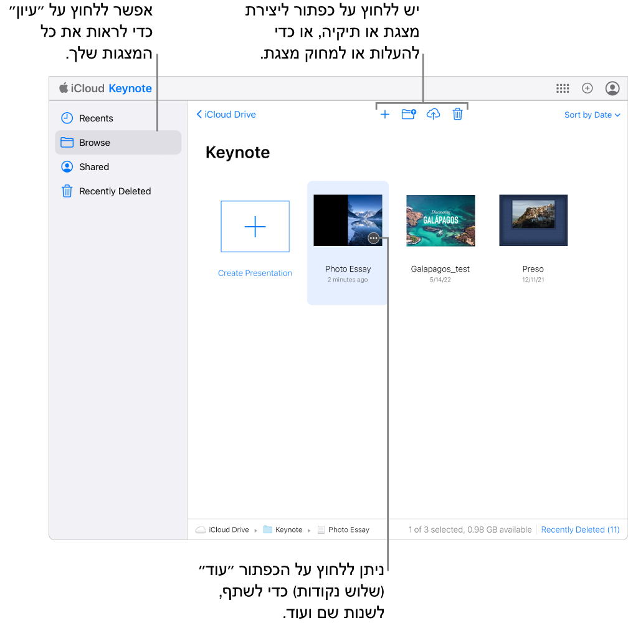The width and height of the screenshot is (628, 623).
Task: Click the Keynote folder heading
Action: (x=237, y=153)
